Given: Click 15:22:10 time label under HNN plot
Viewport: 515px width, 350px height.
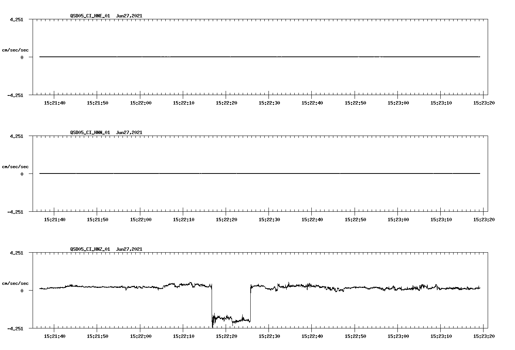Looking at the screenshot, I should pos(184,219).
